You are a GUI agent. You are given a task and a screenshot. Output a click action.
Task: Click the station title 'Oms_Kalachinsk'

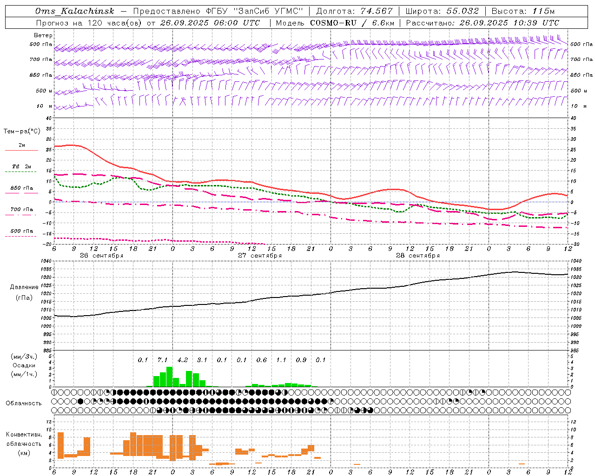[x=75, y=11]
